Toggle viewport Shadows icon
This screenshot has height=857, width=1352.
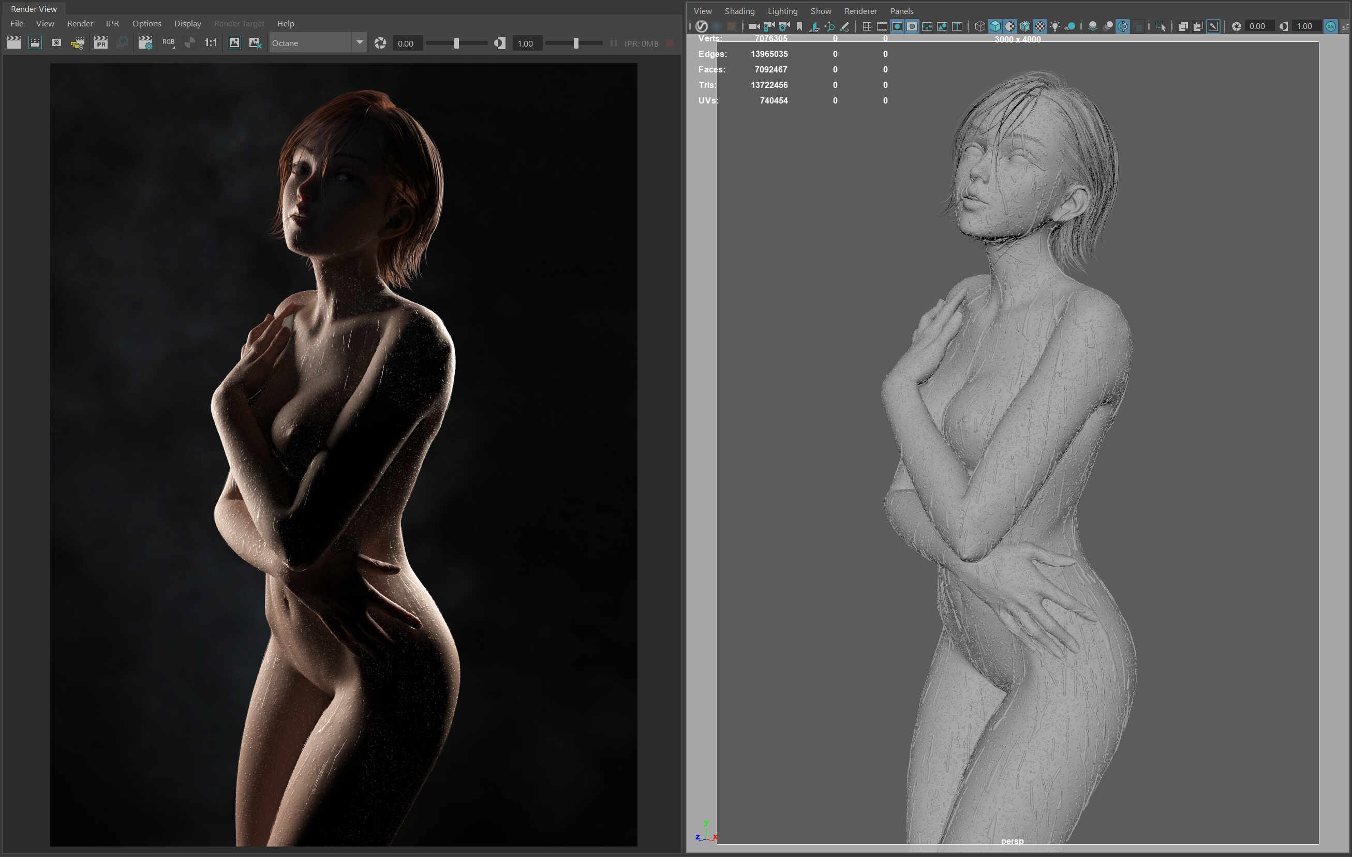pos(1070,26)
